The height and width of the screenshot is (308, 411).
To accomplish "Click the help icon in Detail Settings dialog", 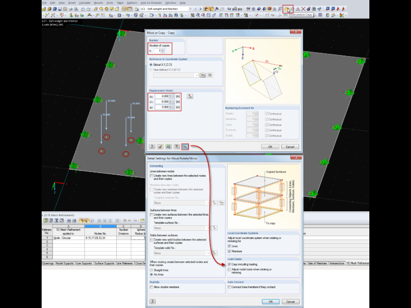I will (153, 302).
